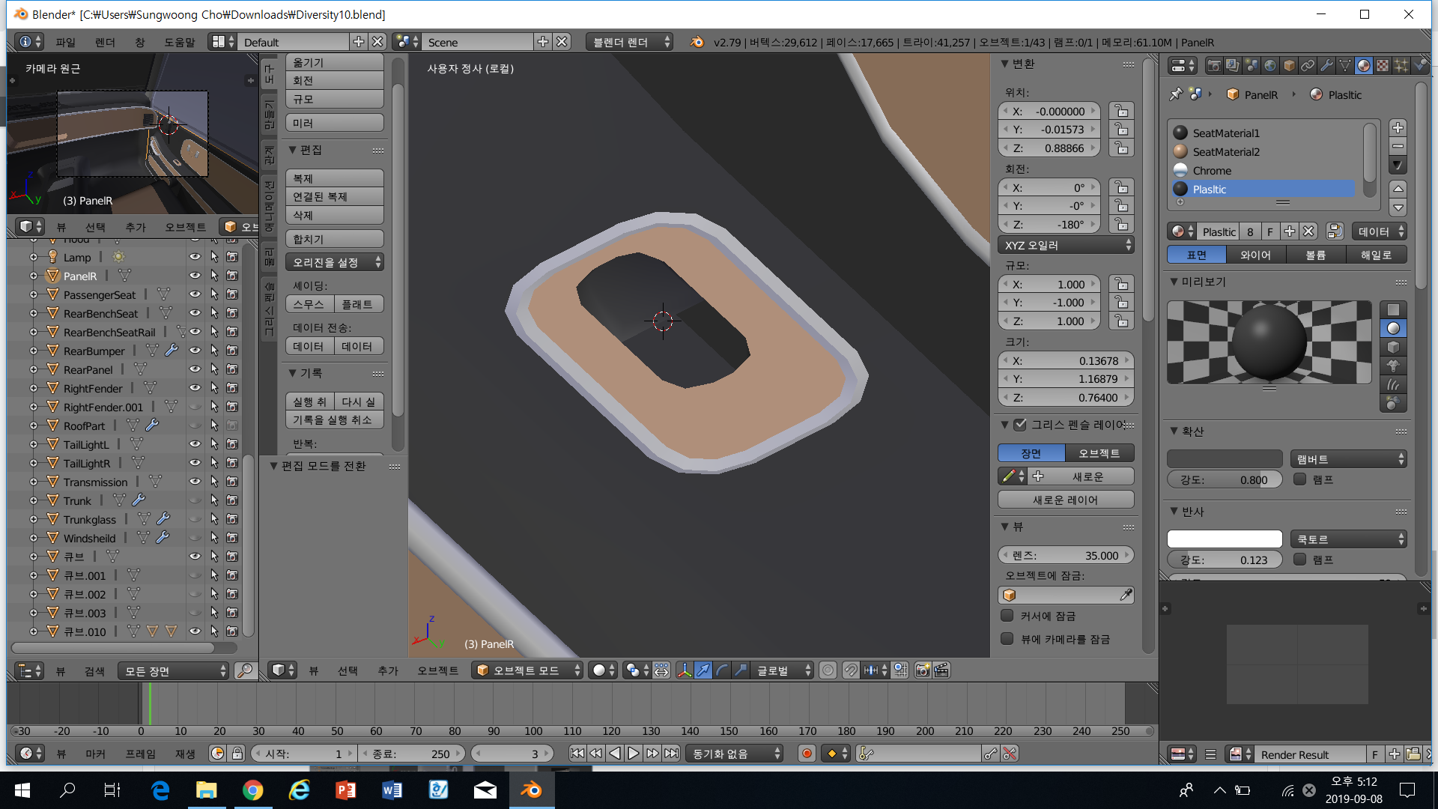Click the smooth shading button
1438x809 pixels.
309,304
